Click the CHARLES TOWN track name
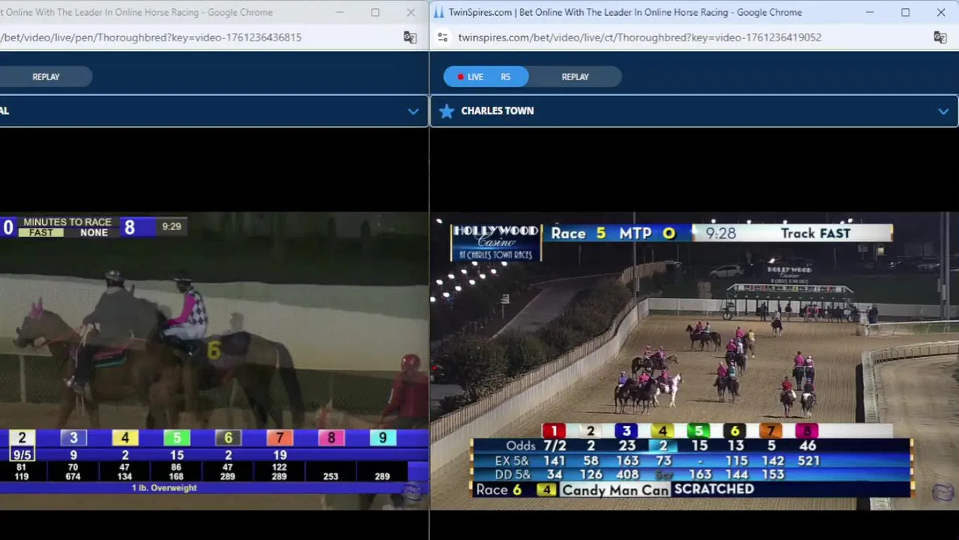Viewport: 959px width, 540px height. (498, 111)
